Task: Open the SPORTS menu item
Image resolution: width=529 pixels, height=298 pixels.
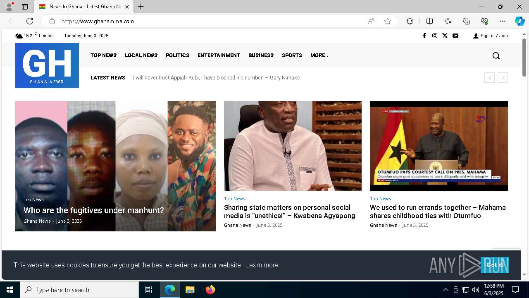Action: 292,55
